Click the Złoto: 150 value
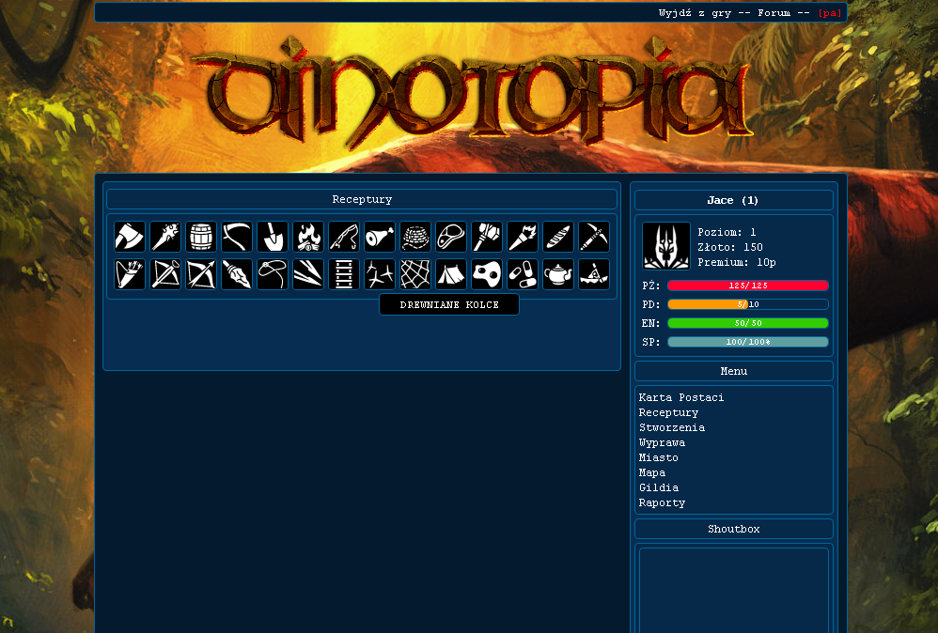The width and height of the screenshot is (938, 633). (730, 247)
